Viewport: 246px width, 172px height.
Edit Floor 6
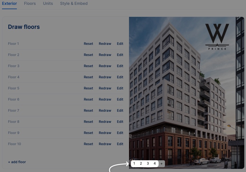(120, 99)
